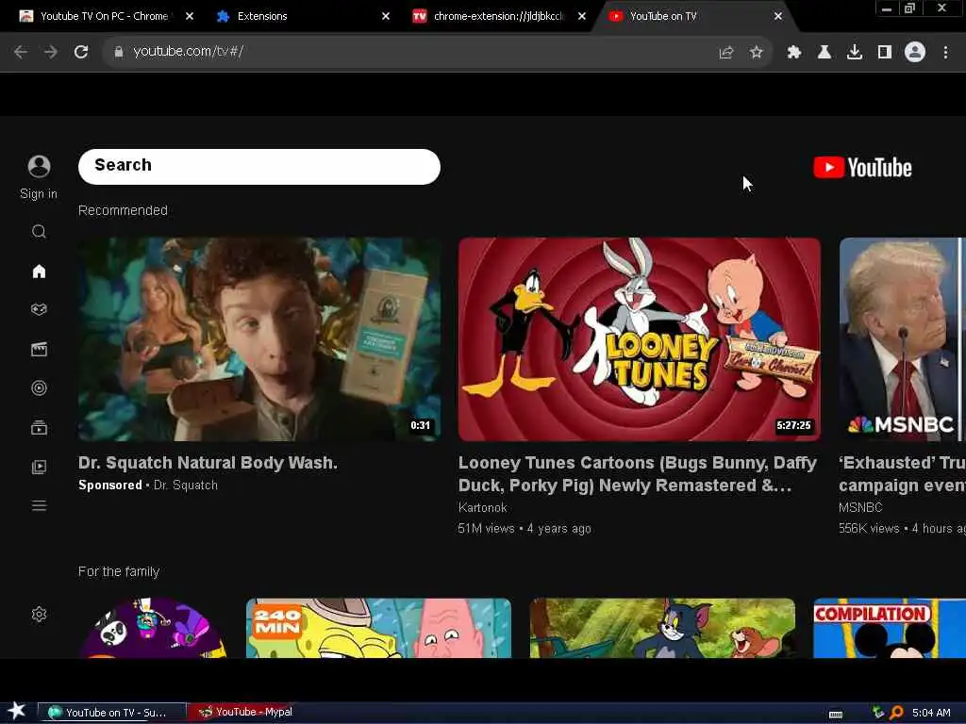The height and width of the screenshot is (724, 966).
Task: Click the Looney Tunes Cartoons video title
Action: (638, 474)
